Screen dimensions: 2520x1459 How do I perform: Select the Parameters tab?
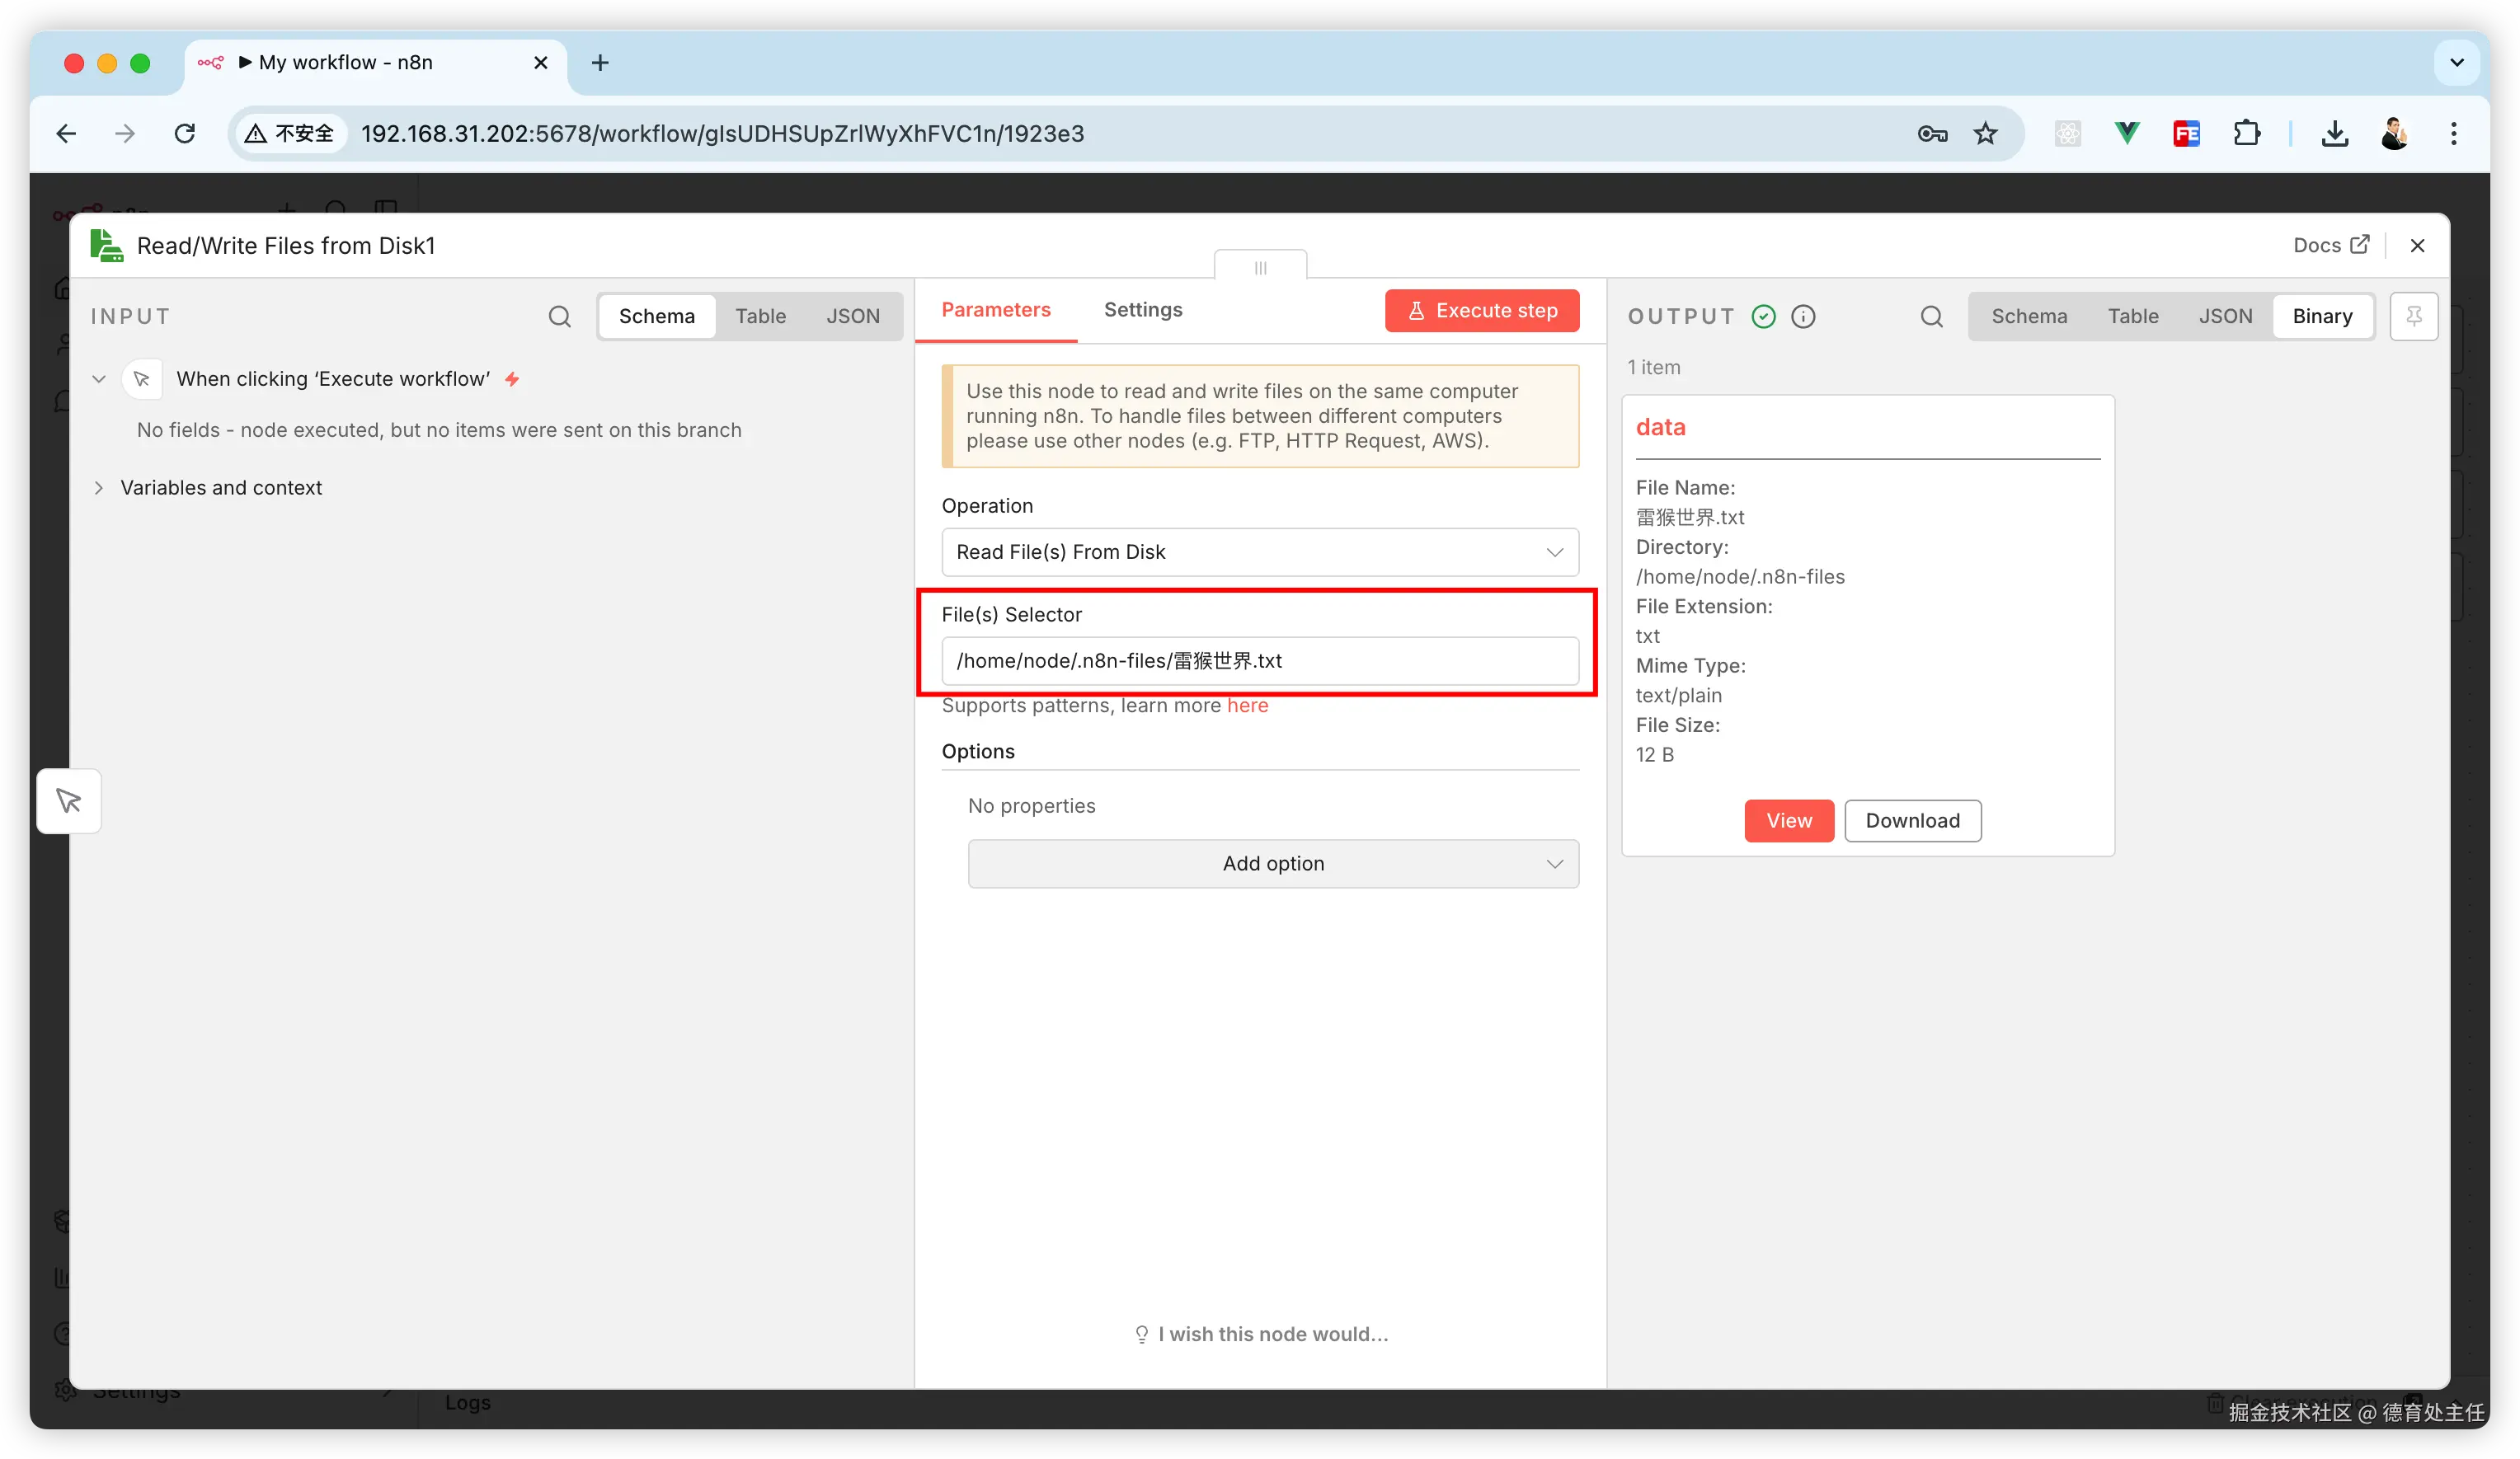(x=995, y=310)
